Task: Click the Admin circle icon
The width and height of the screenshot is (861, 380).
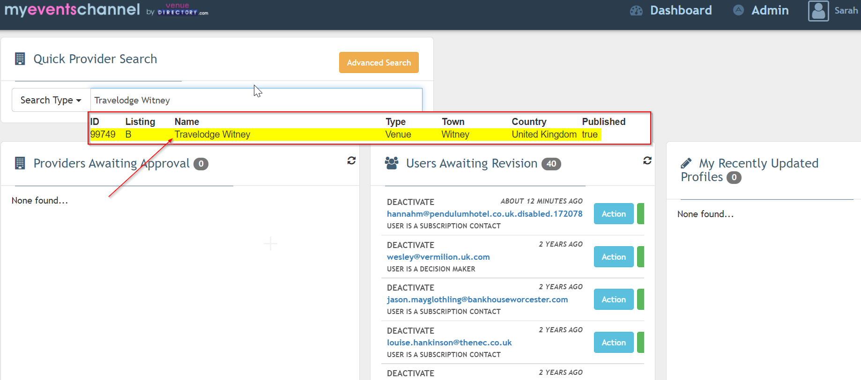Action: [738, 10]
